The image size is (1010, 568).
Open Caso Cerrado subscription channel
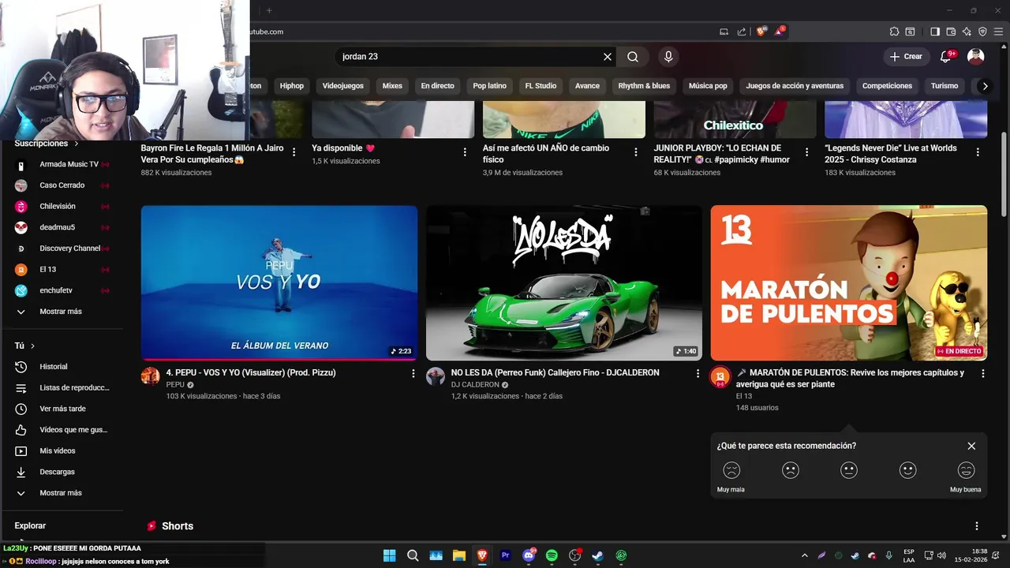[x=62, y=185]
